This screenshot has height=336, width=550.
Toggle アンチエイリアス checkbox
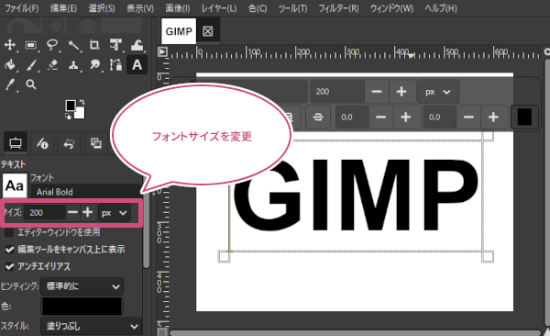[x=9, y=266]
